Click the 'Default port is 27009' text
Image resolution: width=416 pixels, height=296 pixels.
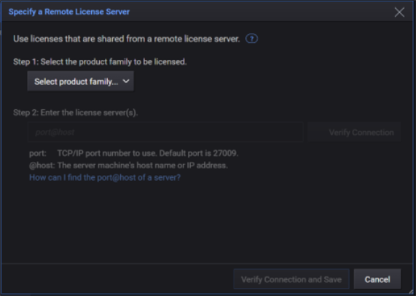click(x=199, y=153)
